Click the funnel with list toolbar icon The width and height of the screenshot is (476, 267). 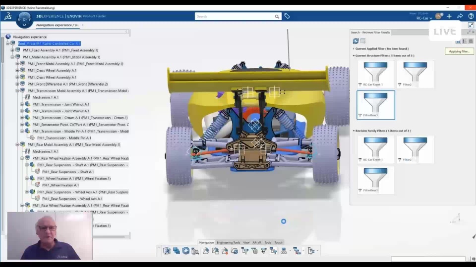point(254,251)
